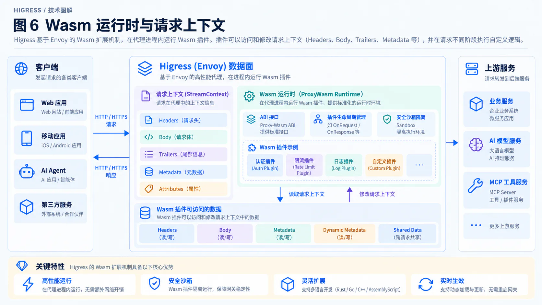Click the cube icon for 灵活扩展
This screenshot has width=542, height=305.
(288, 284)
